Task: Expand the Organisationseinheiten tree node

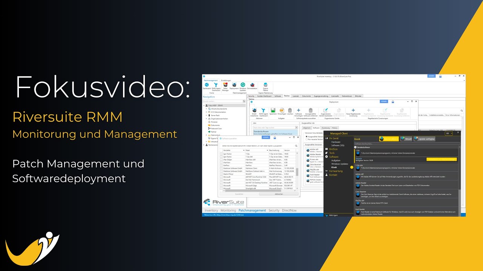Action: click(206, 119)
